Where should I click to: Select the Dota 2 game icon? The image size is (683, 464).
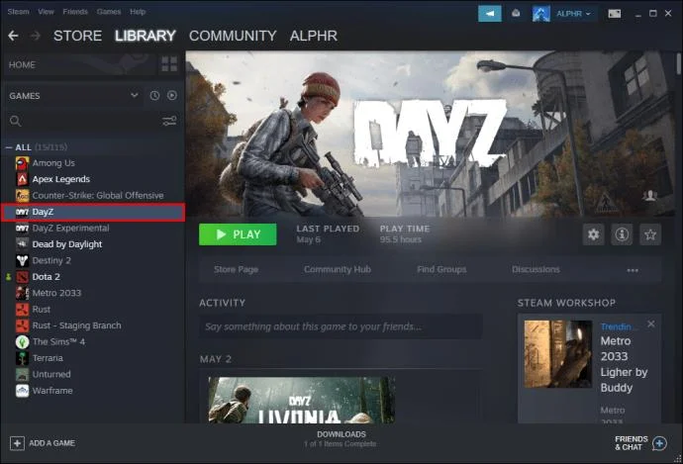(x=22, y=277)
